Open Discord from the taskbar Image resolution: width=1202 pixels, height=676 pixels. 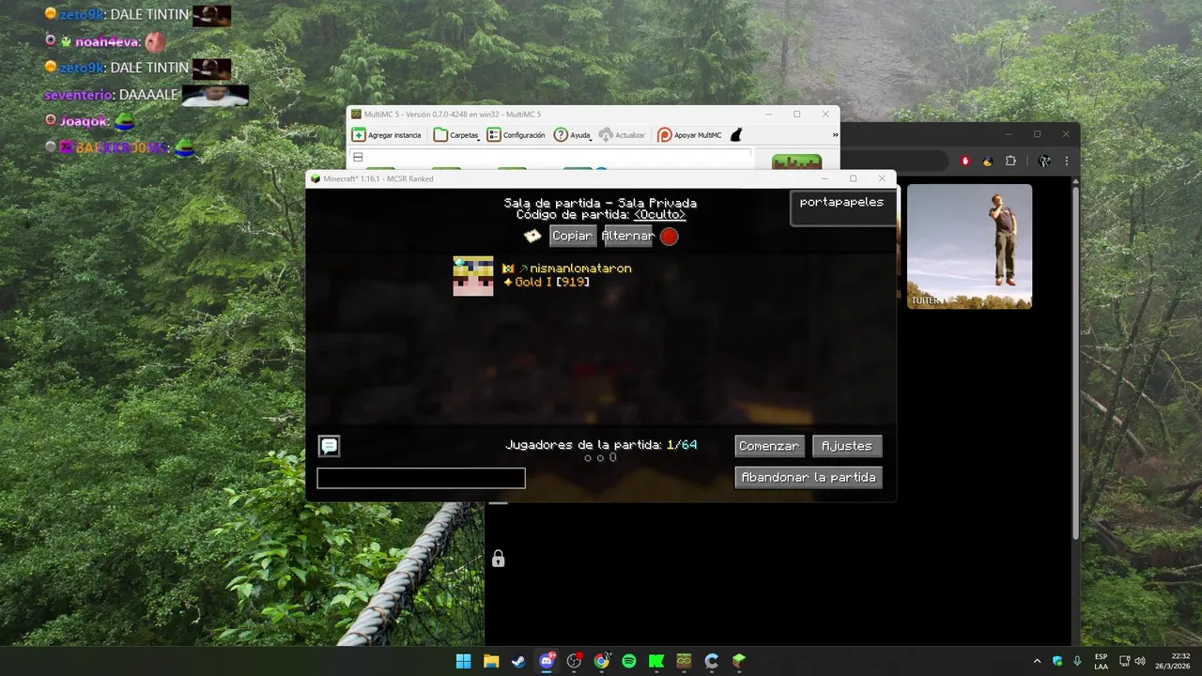(547, 661)
